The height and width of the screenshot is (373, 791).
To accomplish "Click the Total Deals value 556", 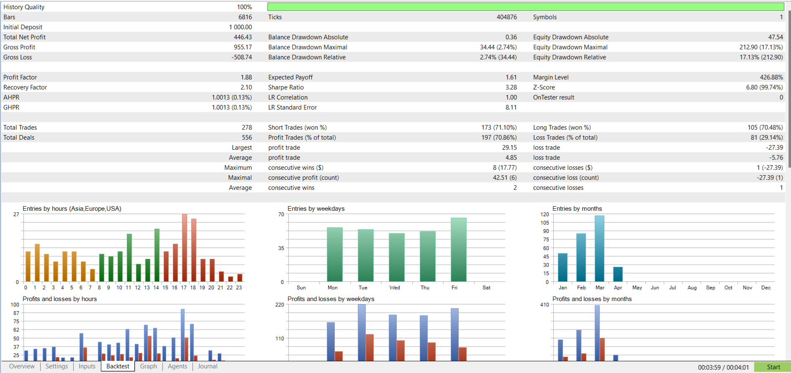I will point(247,138).
